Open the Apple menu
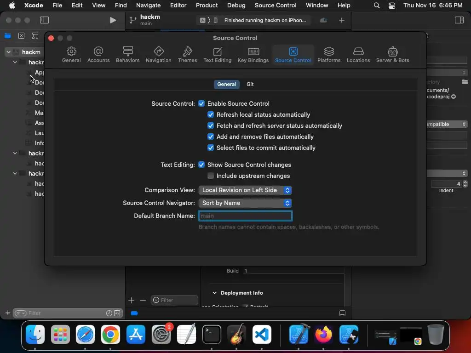The height and width of the screenshot is (353, 471). pyautogui.click(x=12, y=6)
